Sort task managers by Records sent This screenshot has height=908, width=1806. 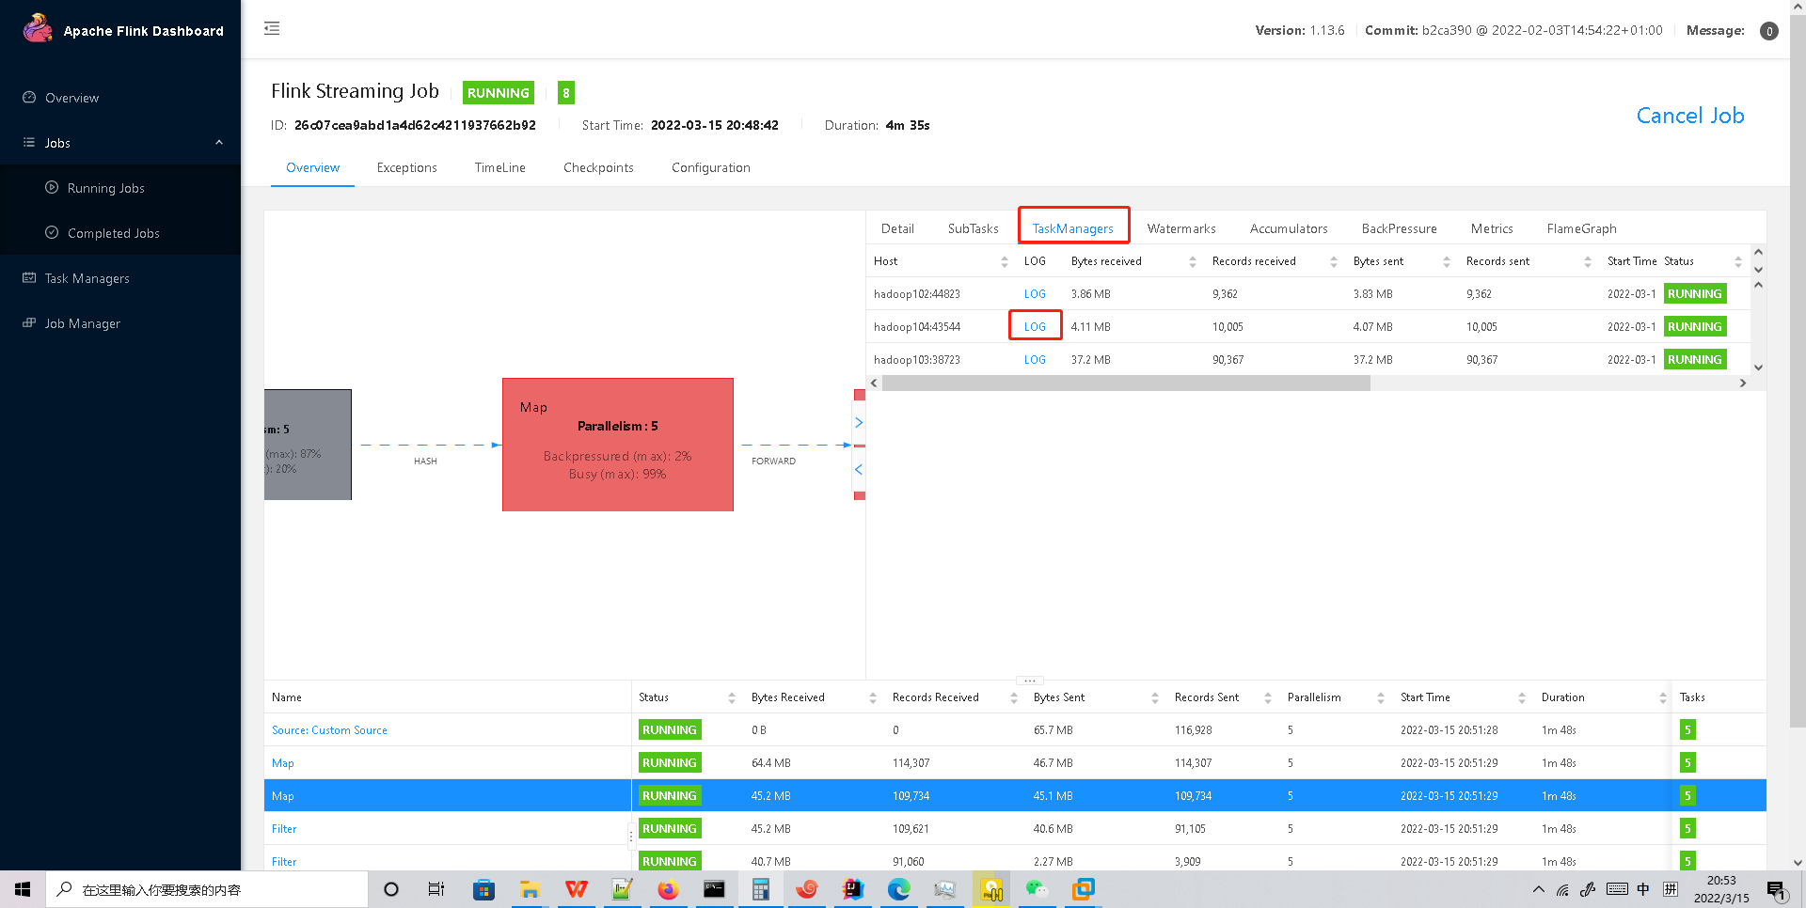[x=1587, y=261]
